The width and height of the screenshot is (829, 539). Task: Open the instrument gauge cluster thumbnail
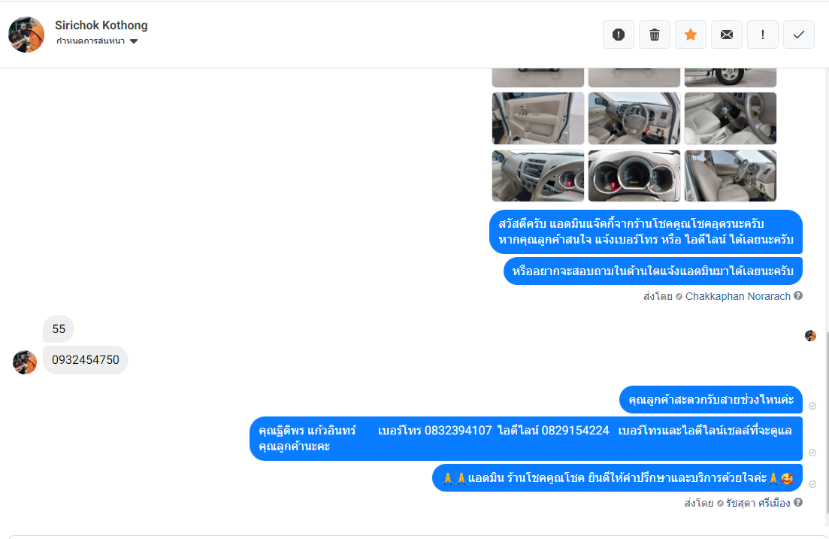[634, 176]
